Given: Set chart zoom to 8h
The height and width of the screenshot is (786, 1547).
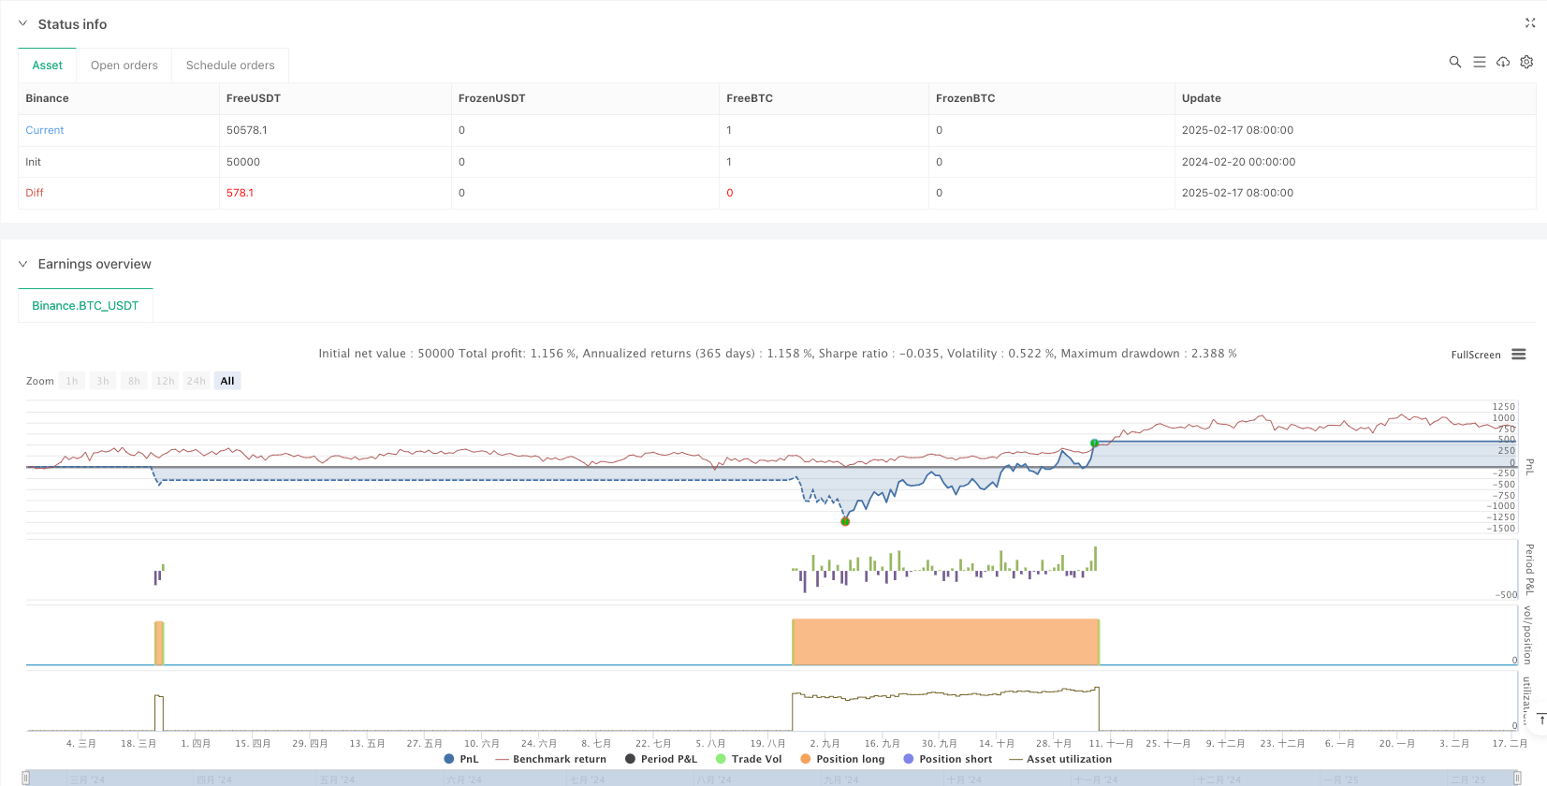Looking at the screenshot, I should (x=134, y=381).
